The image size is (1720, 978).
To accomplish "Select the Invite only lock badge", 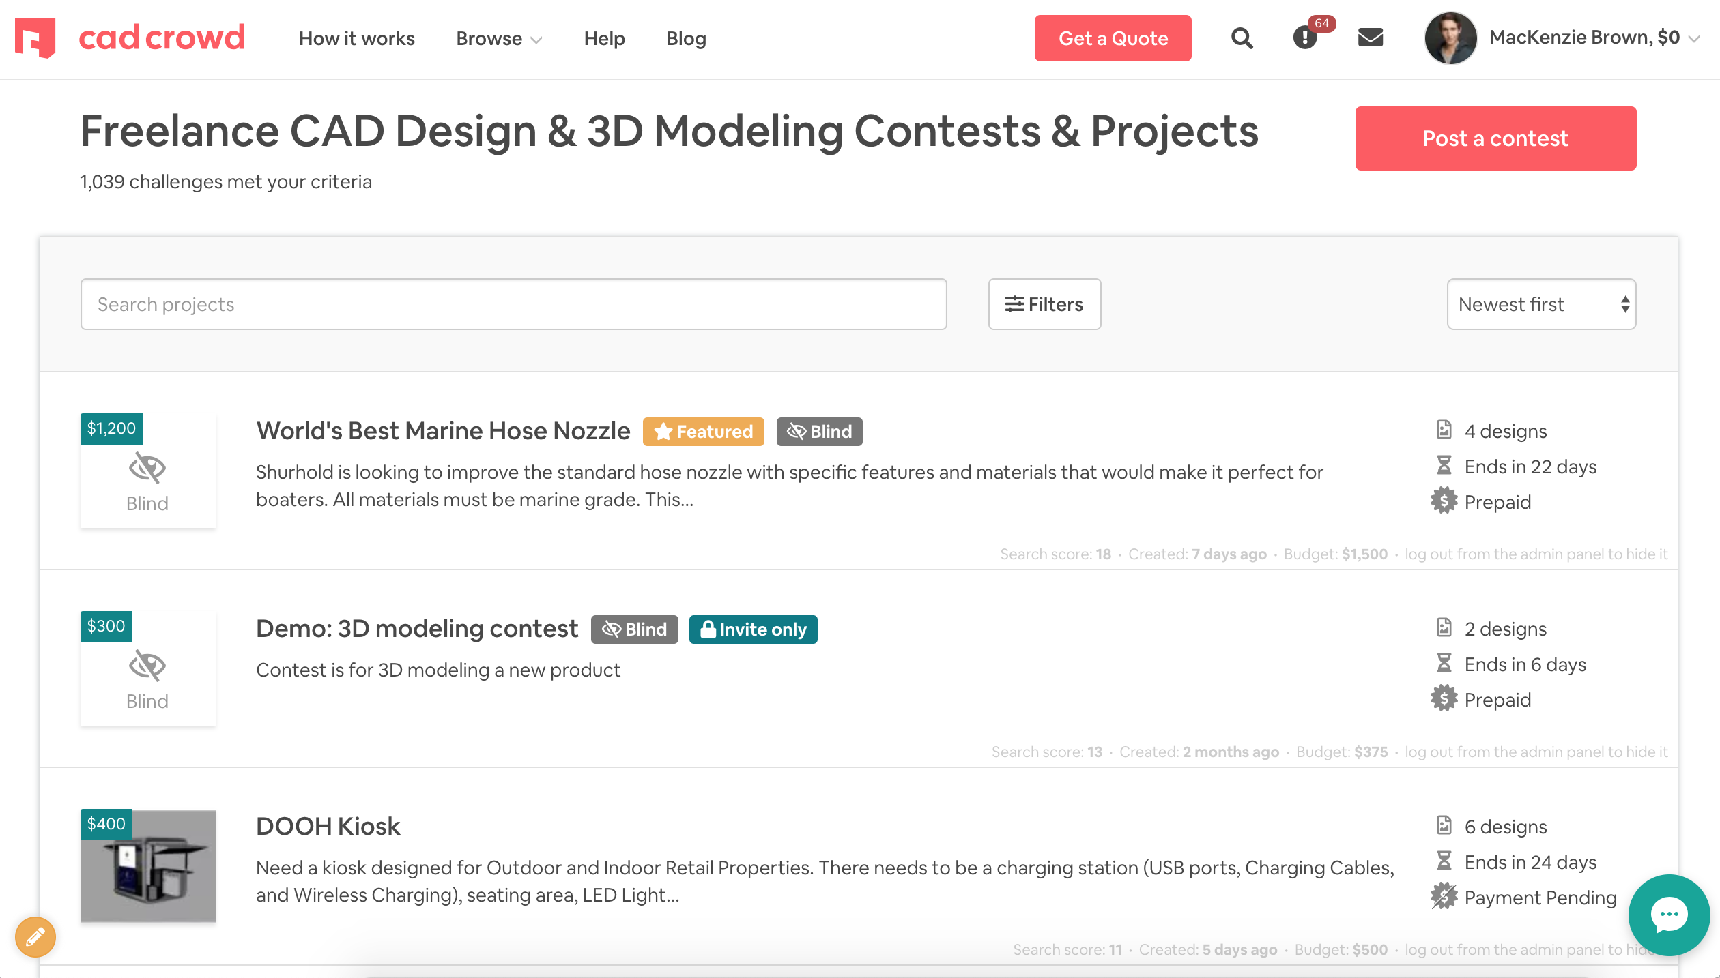I will pyautogui.click(x=753, y=629).
